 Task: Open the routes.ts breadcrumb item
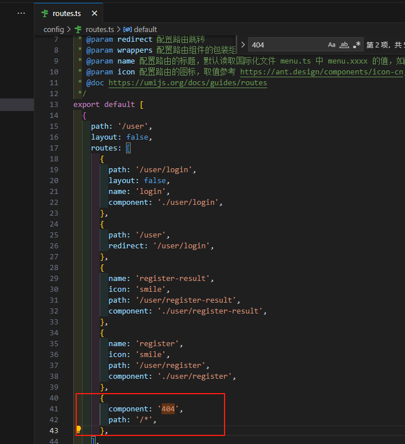(100, 29)
